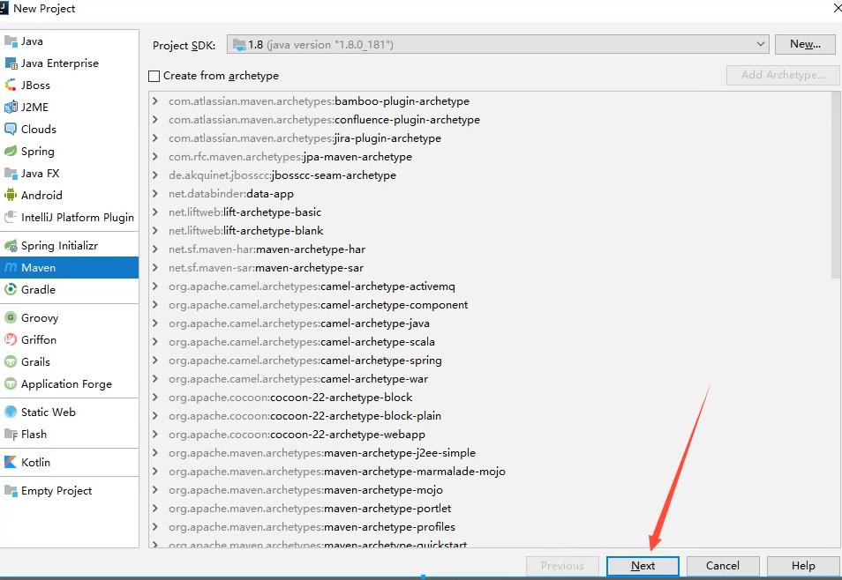Select camel-archetype-war row
842x580 pixels.
(x=490, y=378)
